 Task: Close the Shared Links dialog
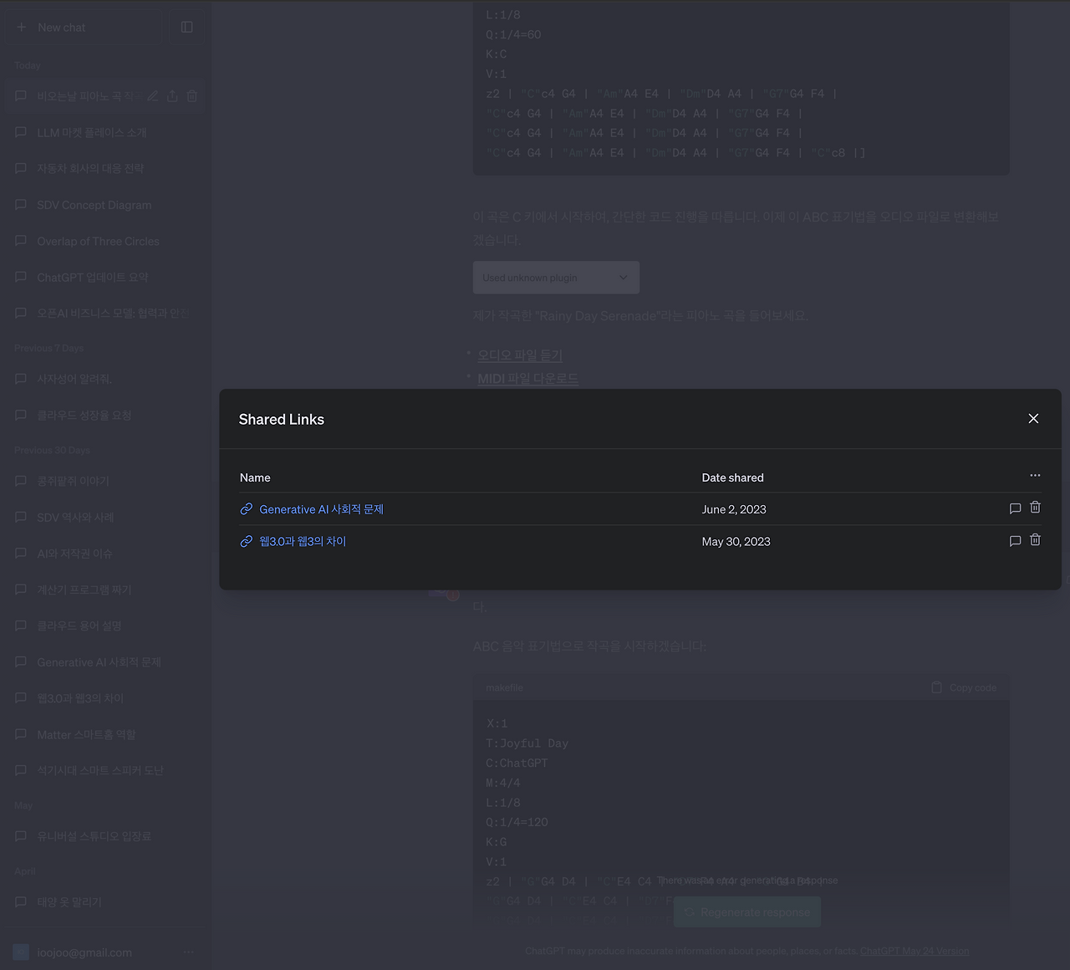coord(1033,419)
